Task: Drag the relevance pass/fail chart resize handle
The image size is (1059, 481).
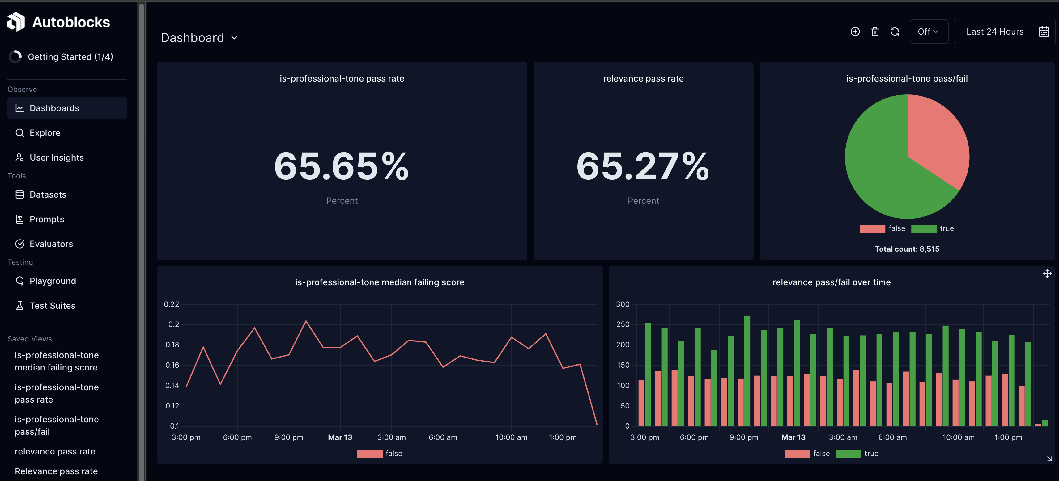Action: click(x=1049, y=459)
